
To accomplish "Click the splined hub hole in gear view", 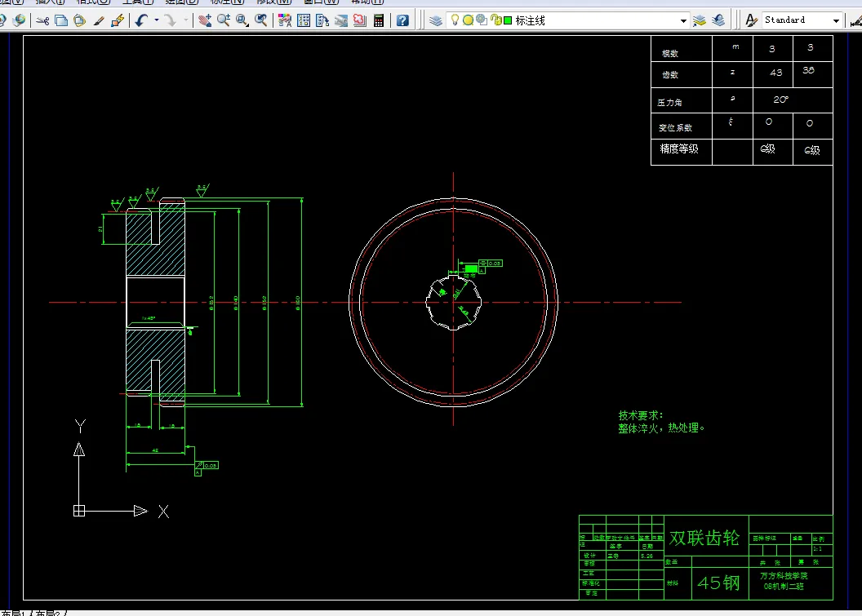I will point(454,302).
